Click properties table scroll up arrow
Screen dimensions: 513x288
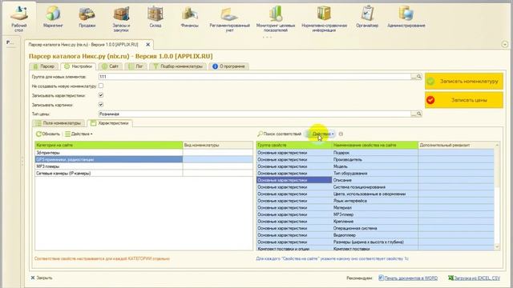(x=497, y=145)
